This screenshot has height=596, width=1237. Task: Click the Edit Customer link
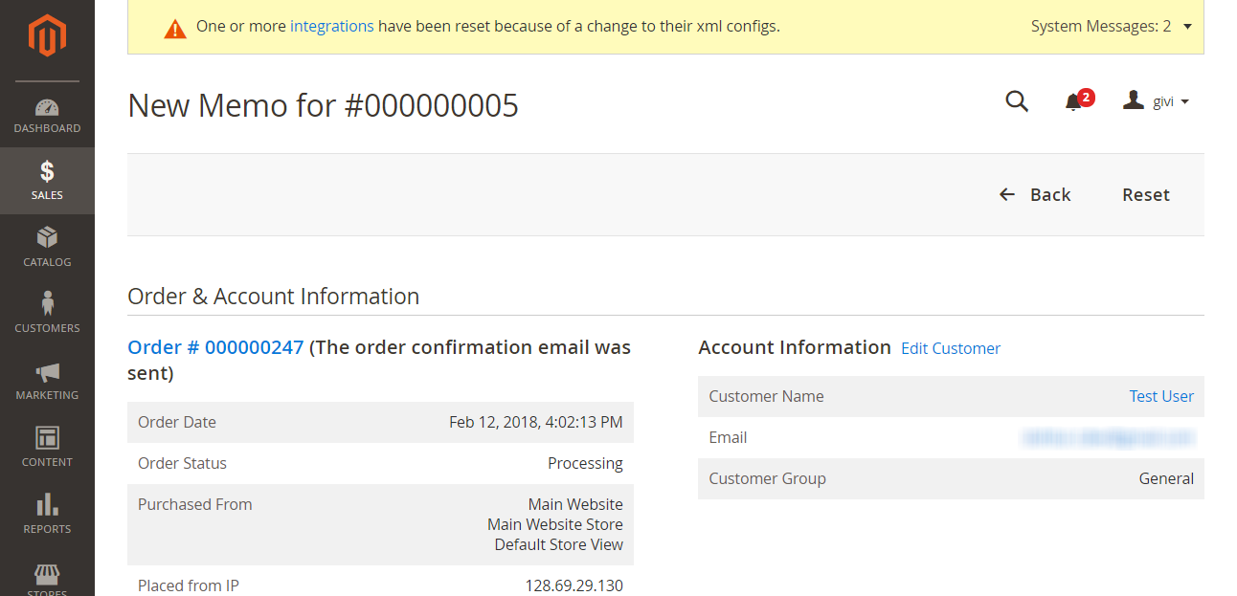[x=951, y=348]
